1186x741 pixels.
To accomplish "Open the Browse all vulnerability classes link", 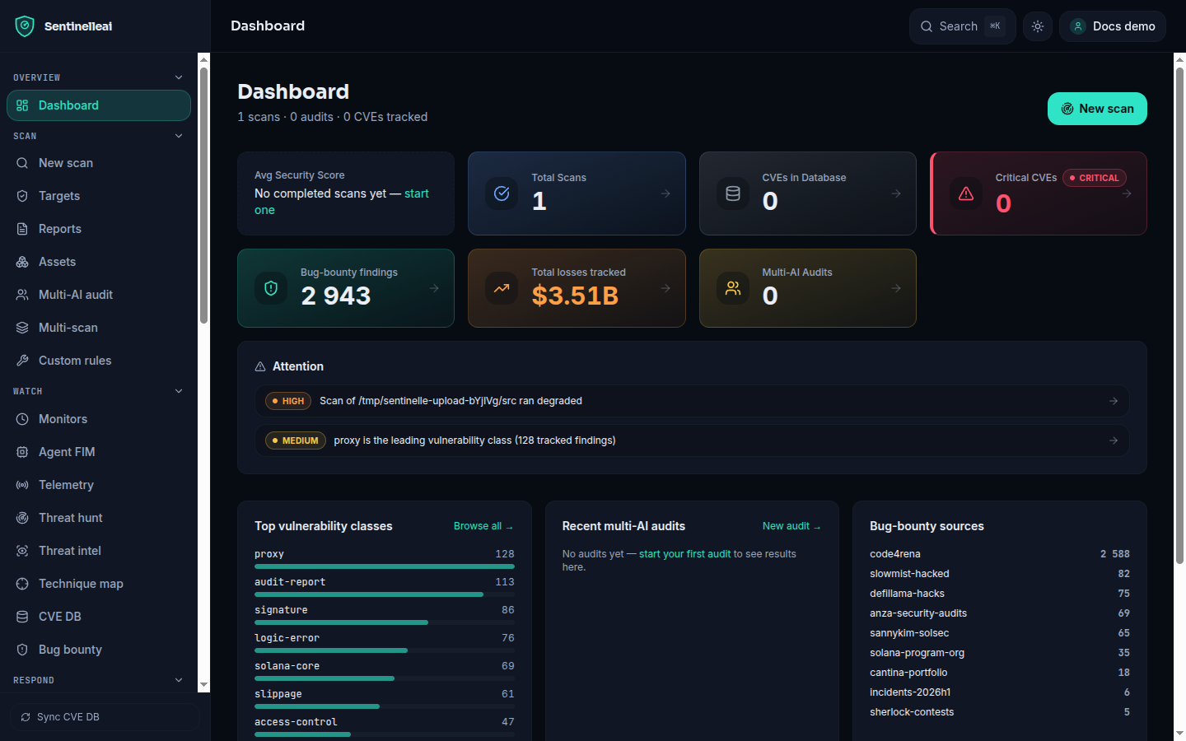I will coord(483,526).
